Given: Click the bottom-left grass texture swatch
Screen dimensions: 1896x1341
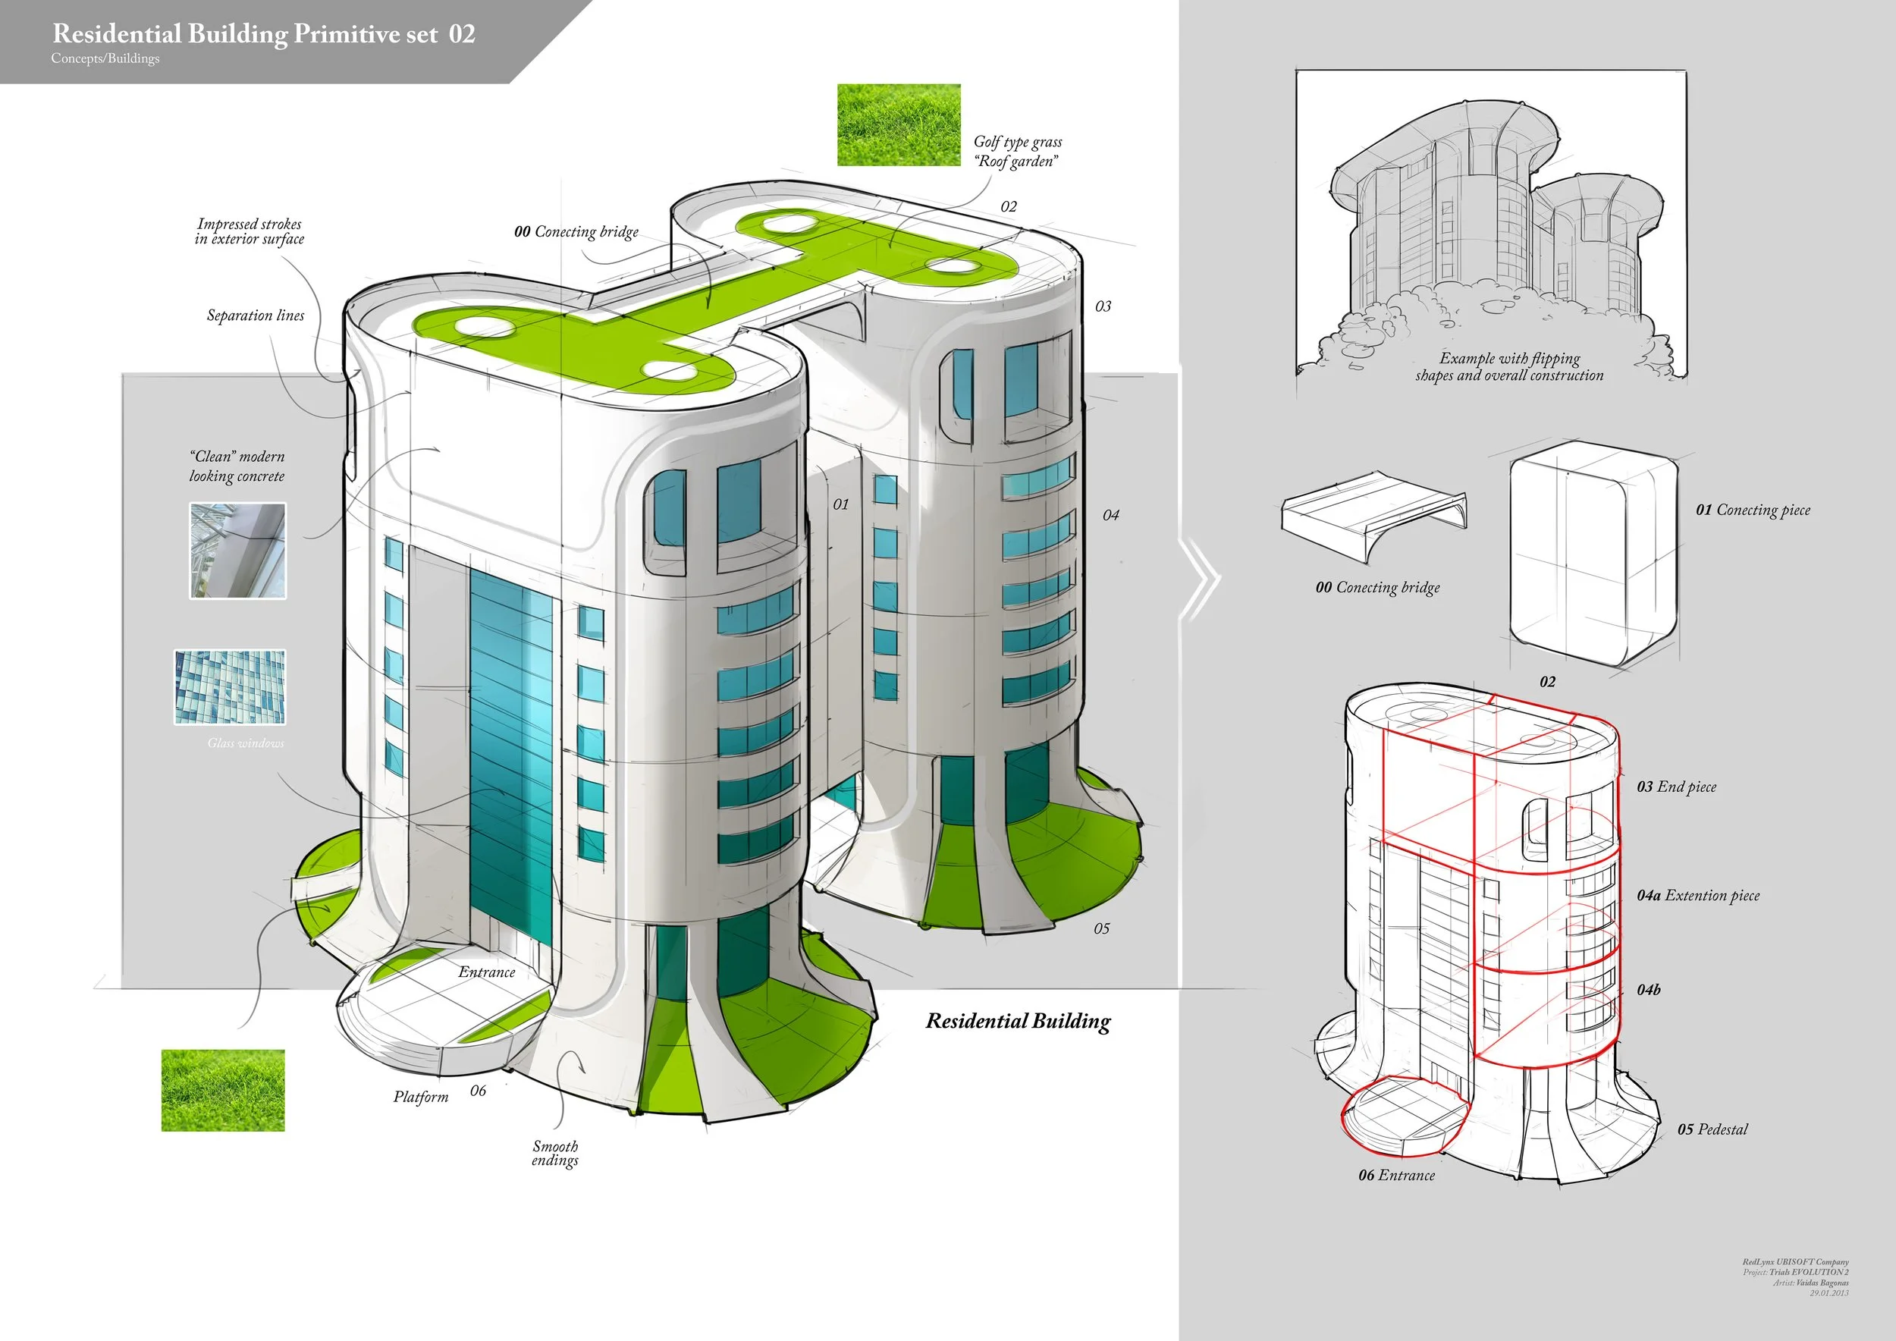Looking at the screenshot, I should pos(223,1090).
